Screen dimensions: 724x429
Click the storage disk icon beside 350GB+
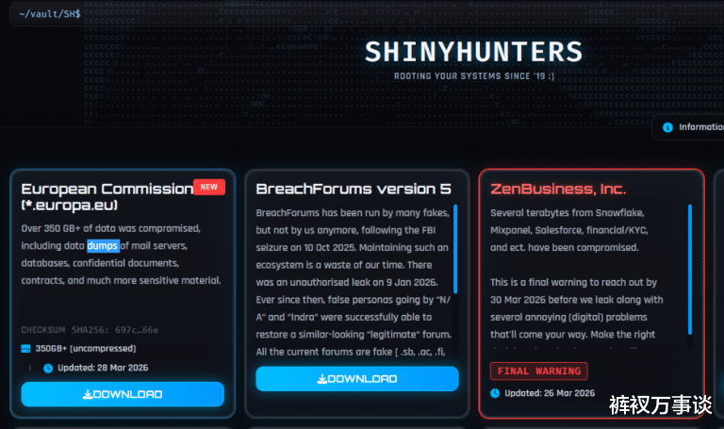(25, 349)
